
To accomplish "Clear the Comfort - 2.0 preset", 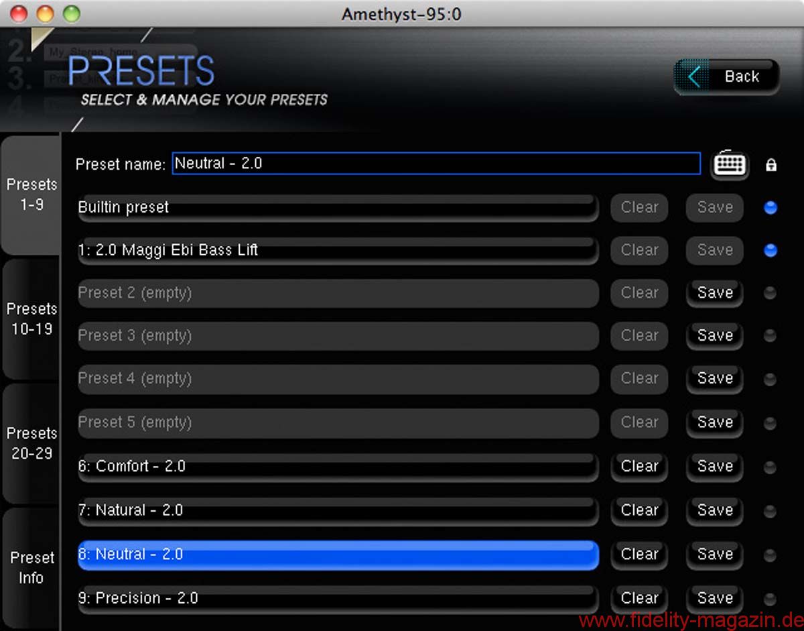I will pyautogui.click(x=639, y=467).
